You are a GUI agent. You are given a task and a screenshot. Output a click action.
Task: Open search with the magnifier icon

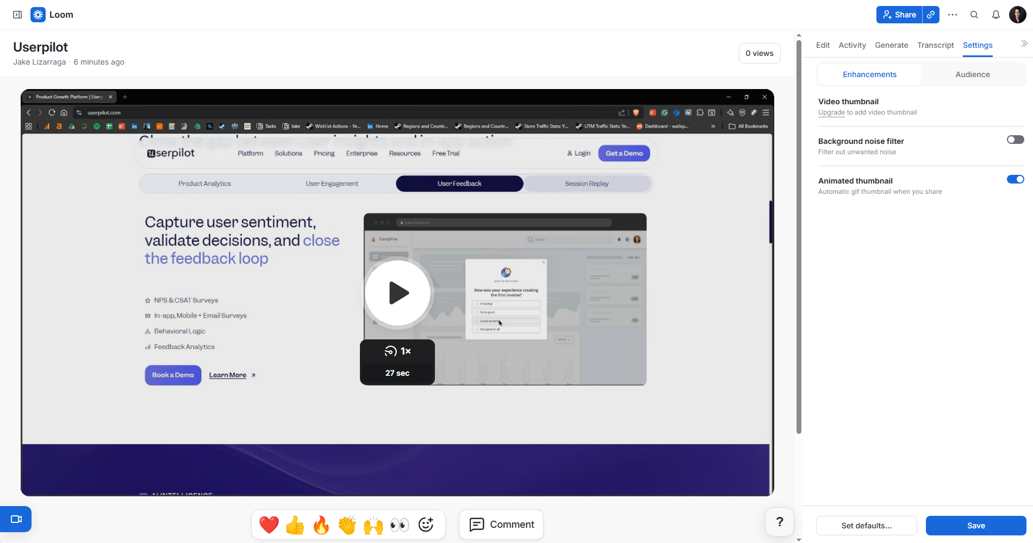[974, 15]
